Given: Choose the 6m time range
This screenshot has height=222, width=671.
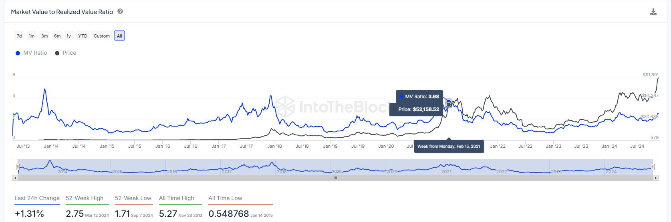Looking at the screenshot, I should point(57,36).
